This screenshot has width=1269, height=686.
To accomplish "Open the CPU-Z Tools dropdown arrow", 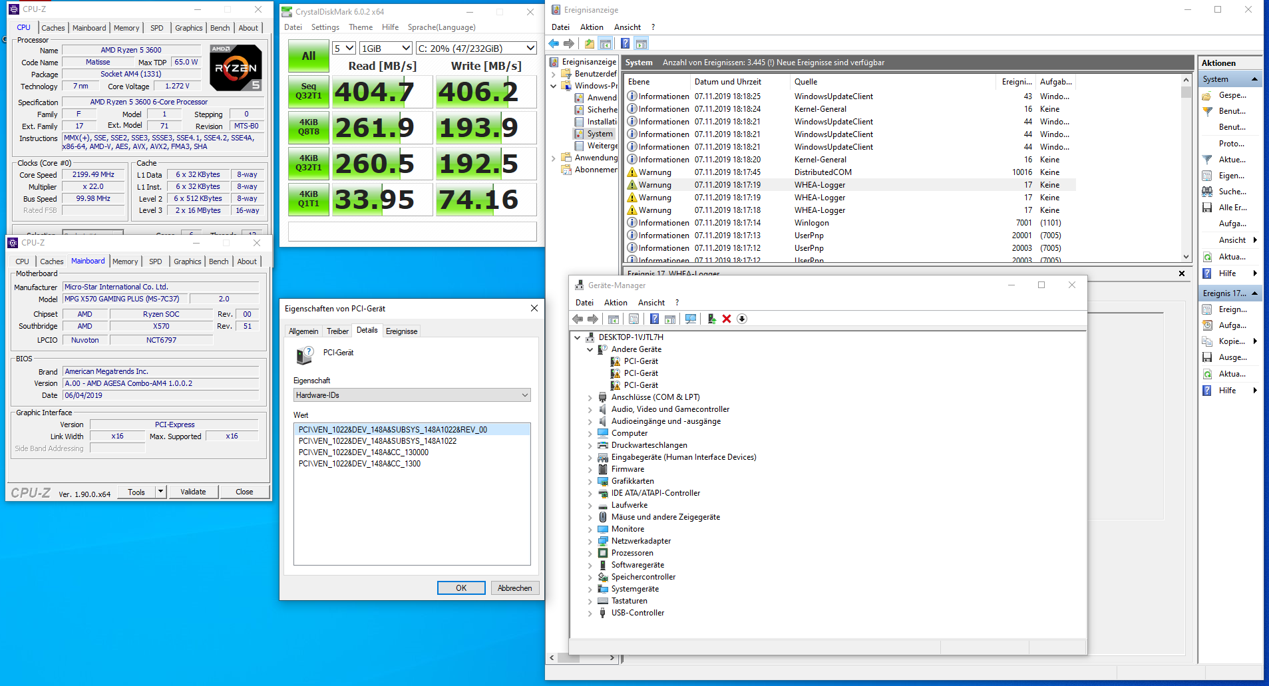I will 160,492.
